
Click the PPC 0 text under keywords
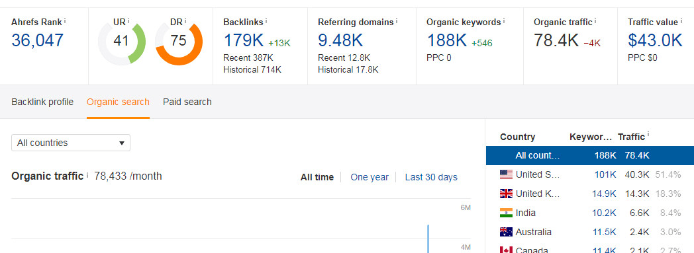439,57
